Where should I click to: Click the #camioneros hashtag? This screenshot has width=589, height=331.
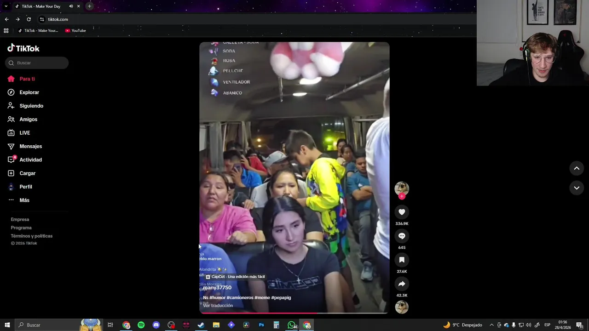240,297
